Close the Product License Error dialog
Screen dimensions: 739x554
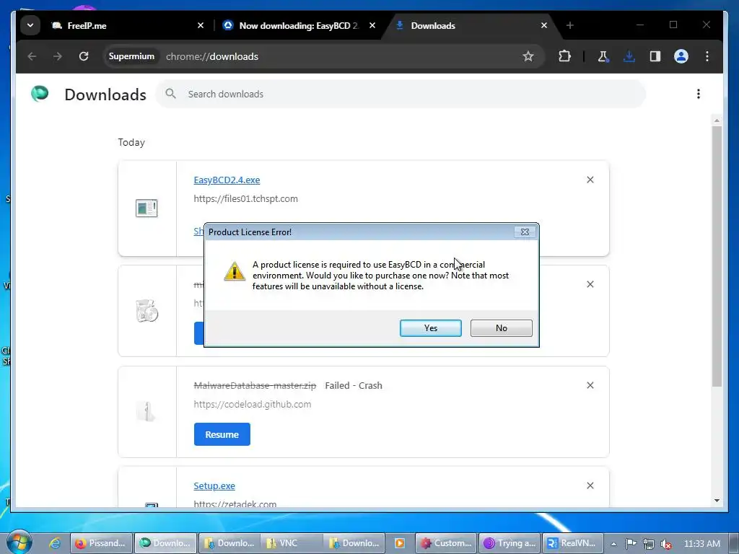(525, 232)
